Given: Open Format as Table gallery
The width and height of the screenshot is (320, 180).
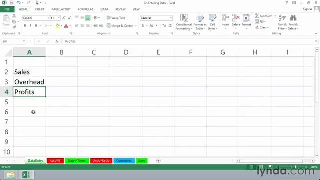Looking at the screenshot, I should point(200,22).
